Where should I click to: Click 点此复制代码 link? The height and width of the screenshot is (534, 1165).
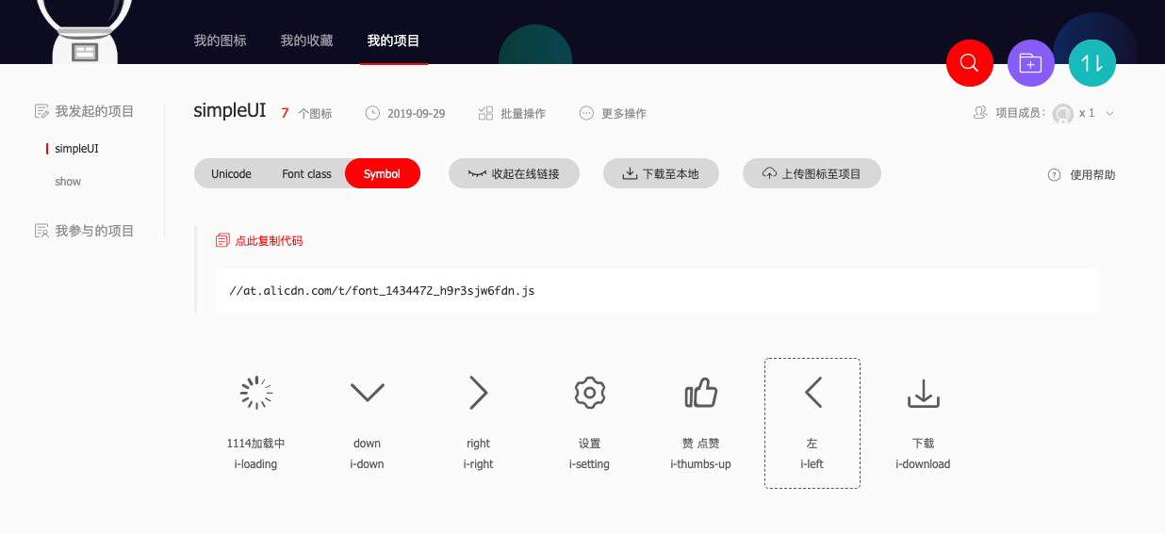[x=269, y=241]
